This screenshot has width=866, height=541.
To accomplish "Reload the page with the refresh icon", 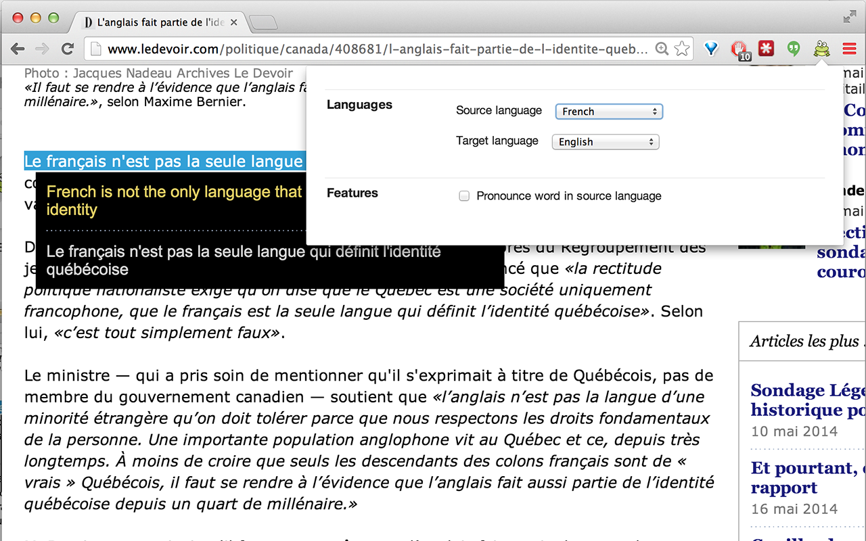I will [67, 49].
